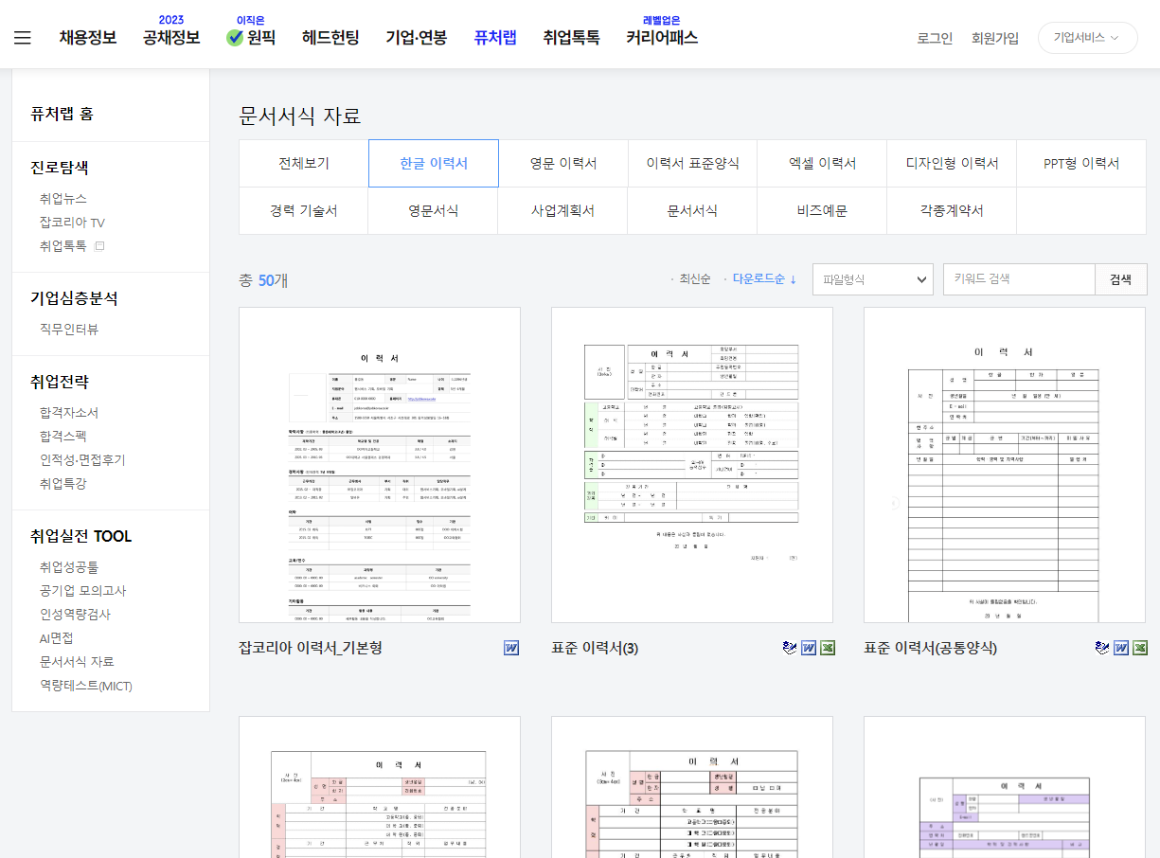Open the 취업톡톡 menu in top navigation
The image size is (1160, 858).
tap(571, 38)
